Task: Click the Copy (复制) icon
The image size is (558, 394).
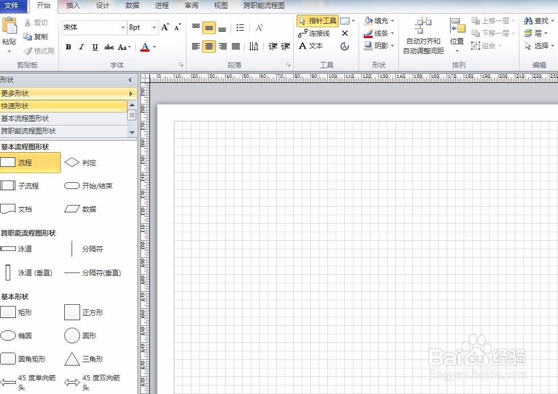Action: [27, 36]
